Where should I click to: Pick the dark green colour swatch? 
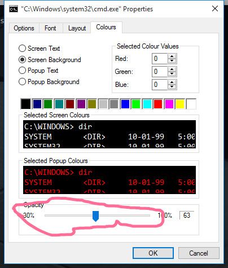click(48, 104)
